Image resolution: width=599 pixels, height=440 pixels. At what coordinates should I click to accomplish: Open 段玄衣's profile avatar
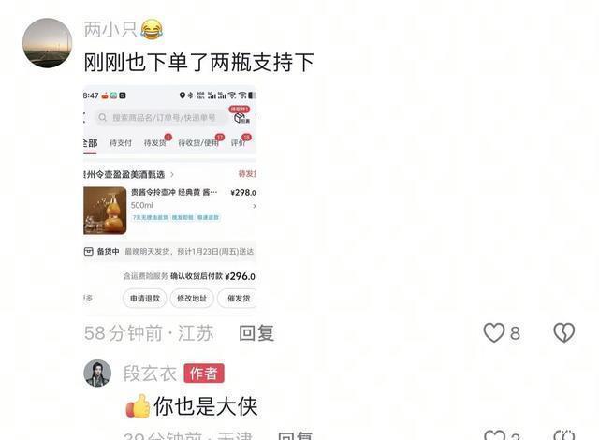97,374
